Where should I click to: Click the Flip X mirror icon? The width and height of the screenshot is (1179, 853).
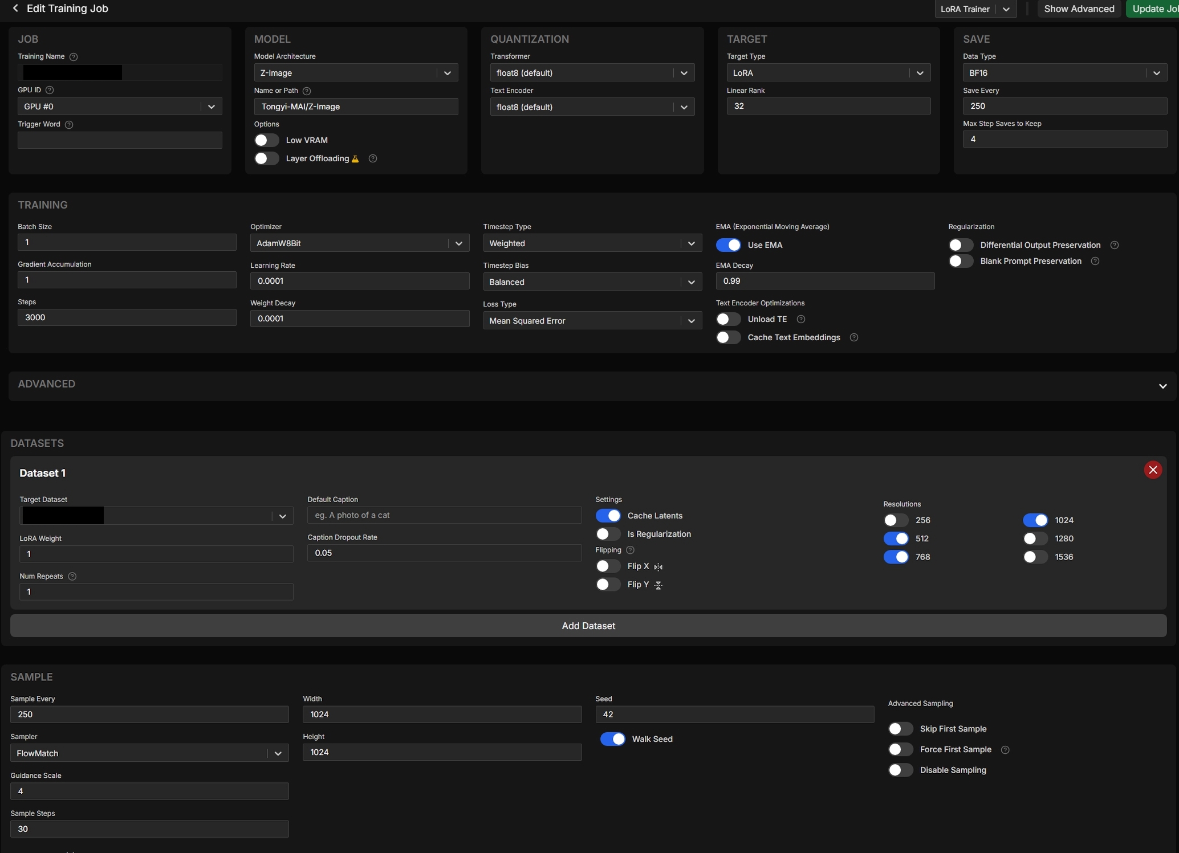(x=658, y=567)
